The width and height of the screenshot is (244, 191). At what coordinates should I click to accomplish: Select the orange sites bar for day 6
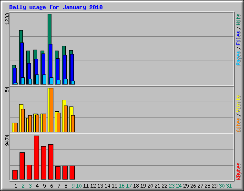tap(51, 110)
